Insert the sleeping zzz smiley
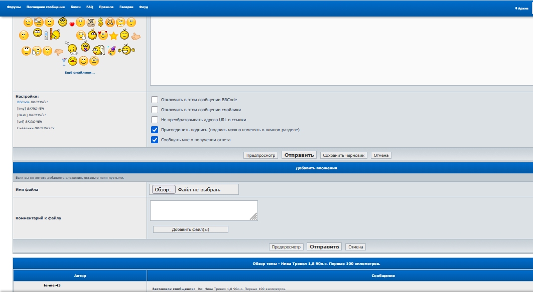The image size is (533, 292). pyautogui.click(x=72, y=49)
